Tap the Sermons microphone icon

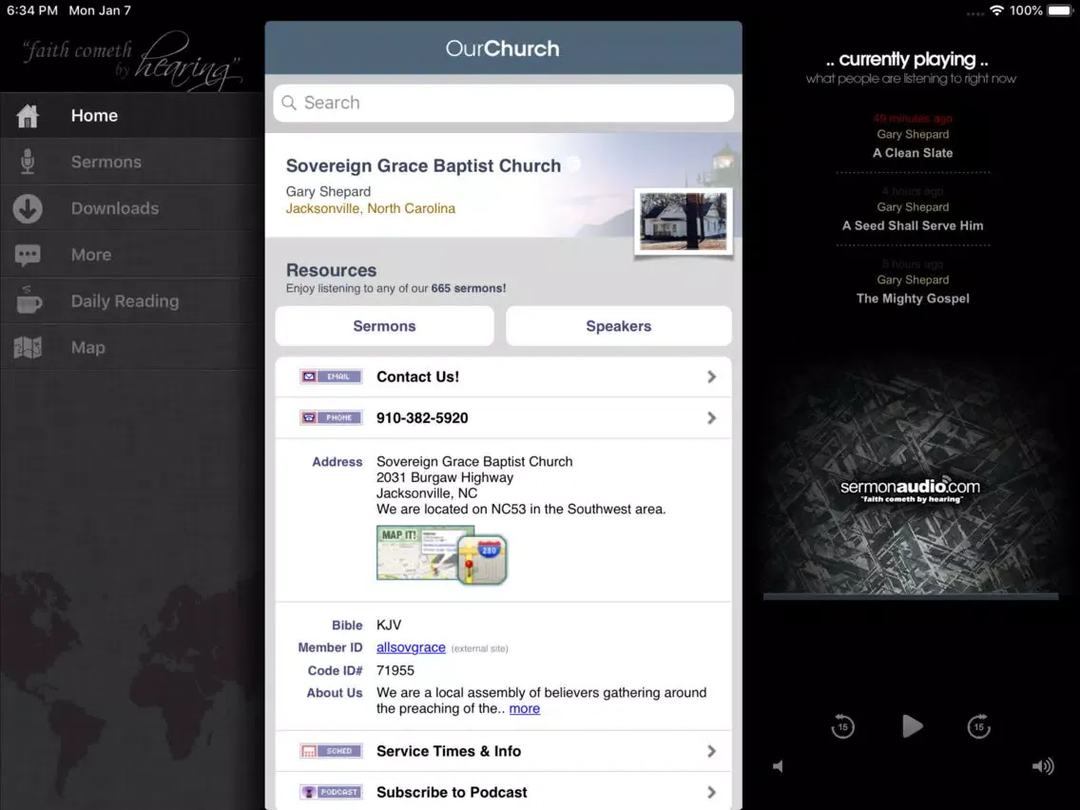point(28,162)
